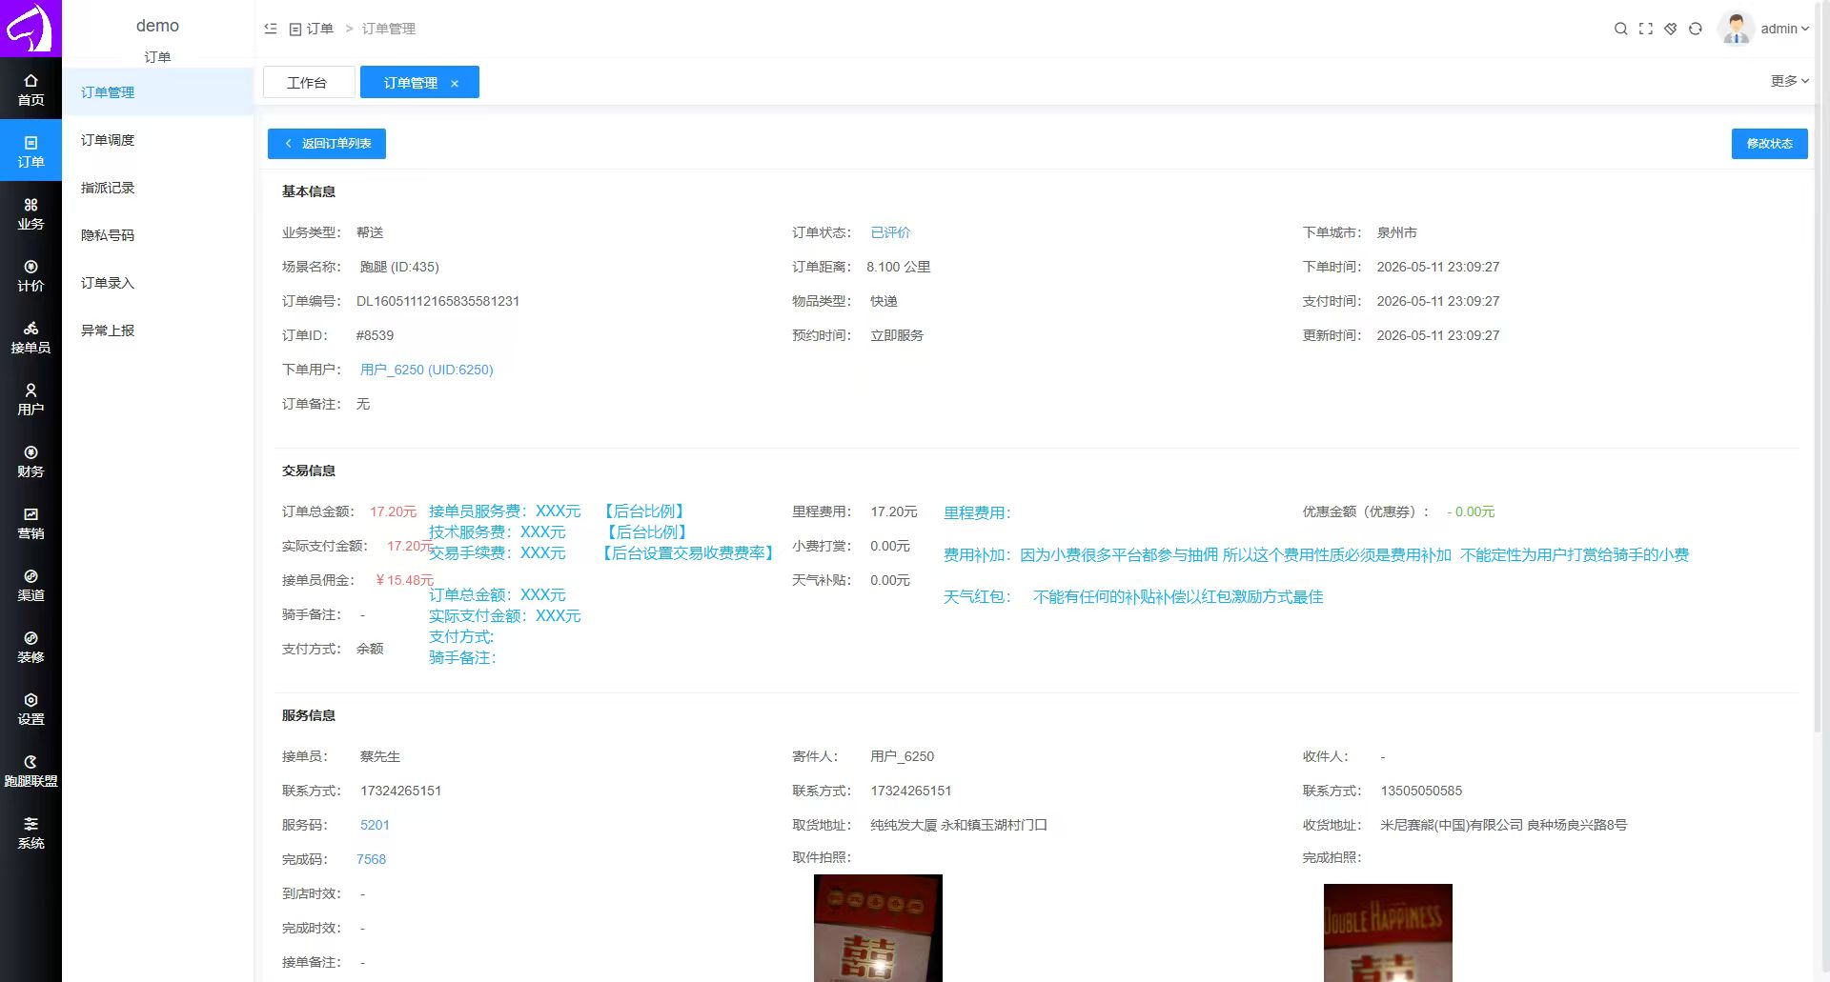Open the 完成拍照 completion photo thumbnail

point(1388,932)
